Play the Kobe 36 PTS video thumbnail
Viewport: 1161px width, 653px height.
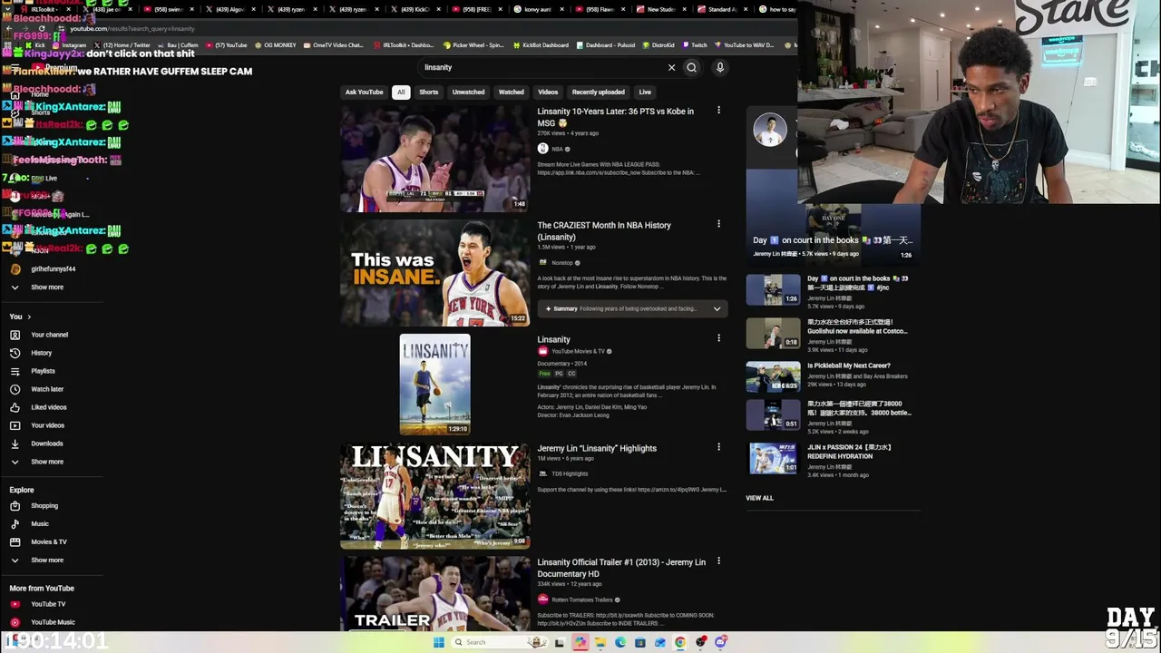click(434, 159)
